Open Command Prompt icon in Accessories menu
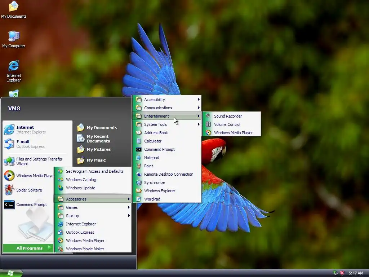 coord(139,149)
